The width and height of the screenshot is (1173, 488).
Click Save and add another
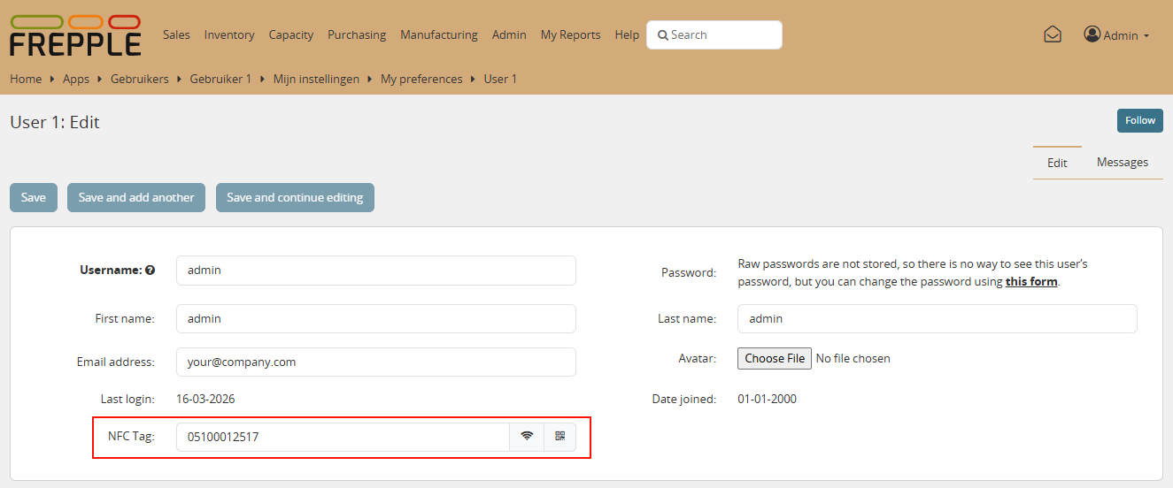coord(136,198)
